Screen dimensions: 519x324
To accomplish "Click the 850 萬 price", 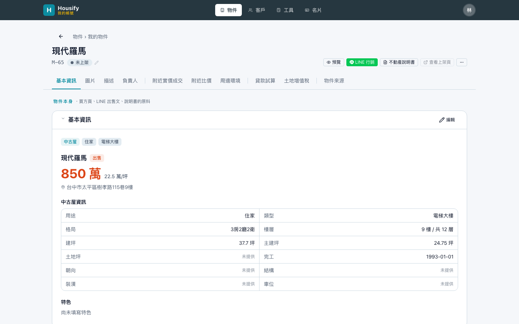I will pyautogui.click(x=81, y=174).
